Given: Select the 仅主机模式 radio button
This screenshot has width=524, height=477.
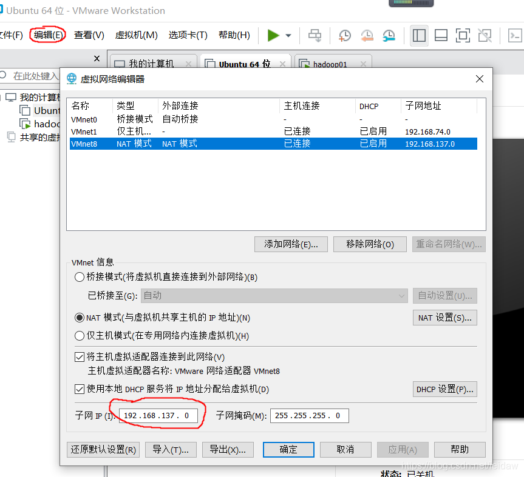Looking at the screenshot, I should pyautogui.click(x=80, y=336).
